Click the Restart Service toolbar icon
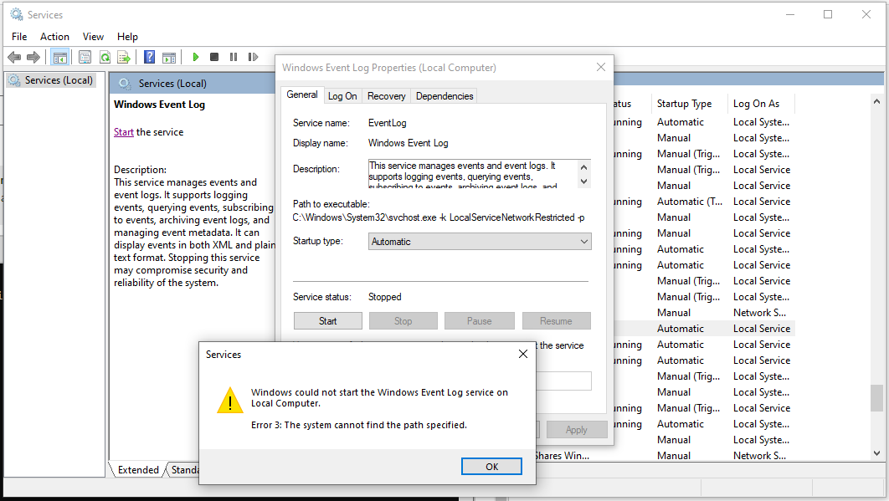This screenshot has height=501, width=889. point(253,57)
